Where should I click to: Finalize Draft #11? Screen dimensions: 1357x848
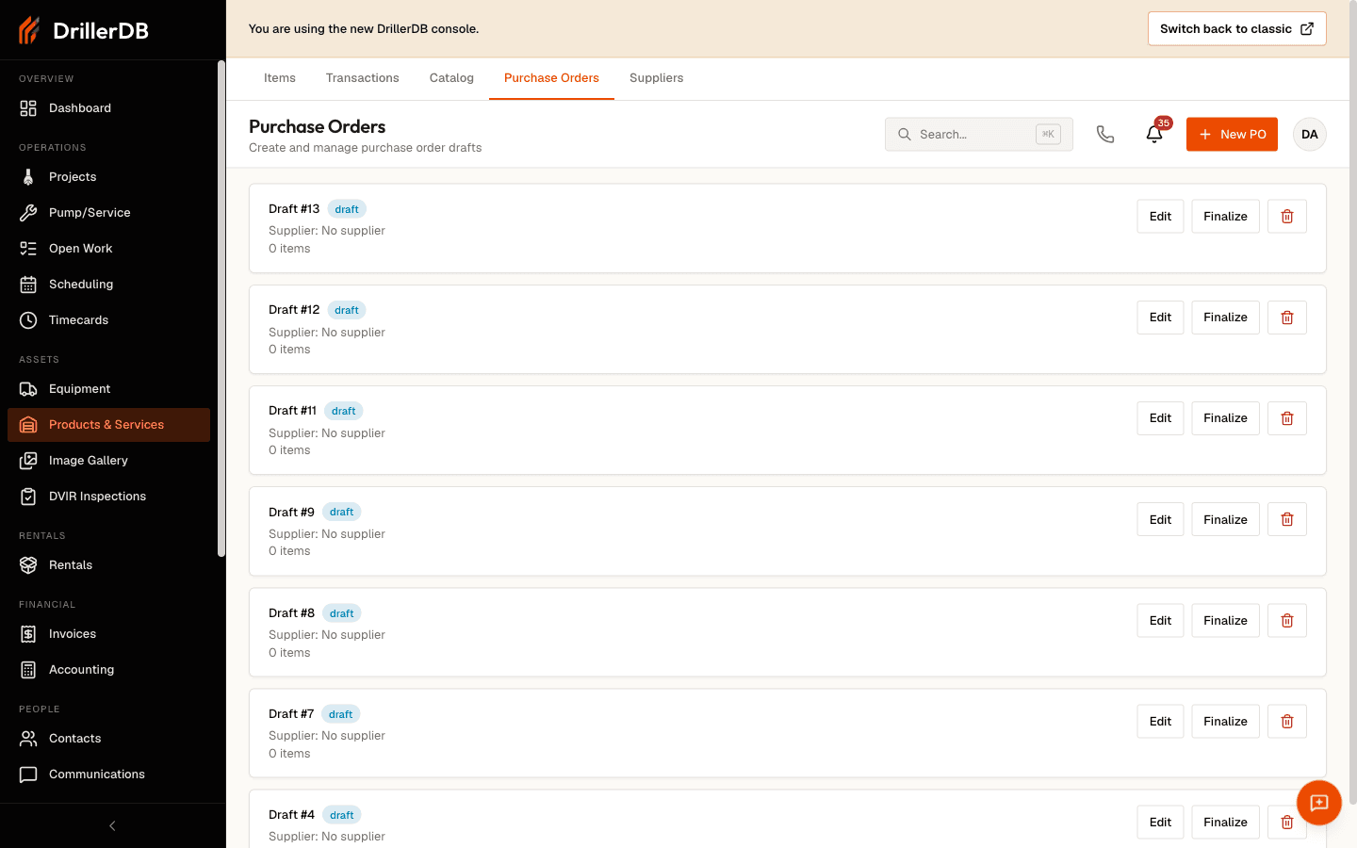[1225, 418]
